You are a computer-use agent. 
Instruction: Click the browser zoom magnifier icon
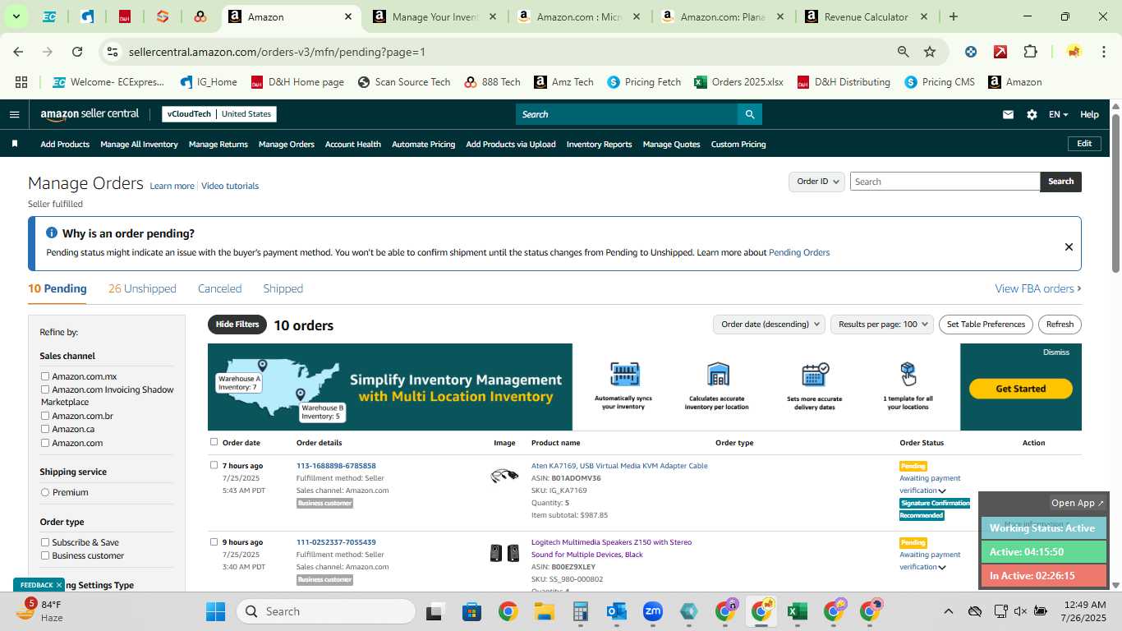pos(904,52)
